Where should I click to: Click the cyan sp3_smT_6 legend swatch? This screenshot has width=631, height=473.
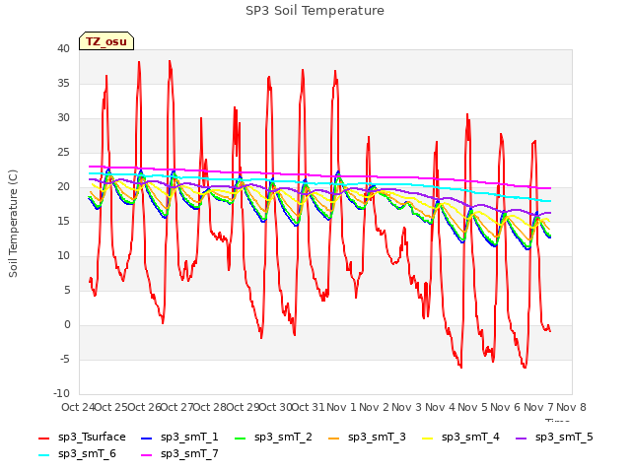coord(43,455)
